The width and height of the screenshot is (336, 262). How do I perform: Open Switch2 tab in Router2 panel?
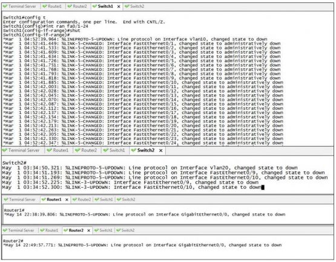(x=125, y=231)
